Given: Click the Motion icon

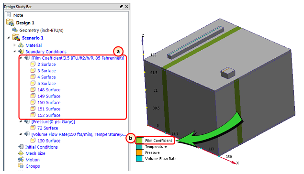Looking at the screenshot, I should 21,160.
